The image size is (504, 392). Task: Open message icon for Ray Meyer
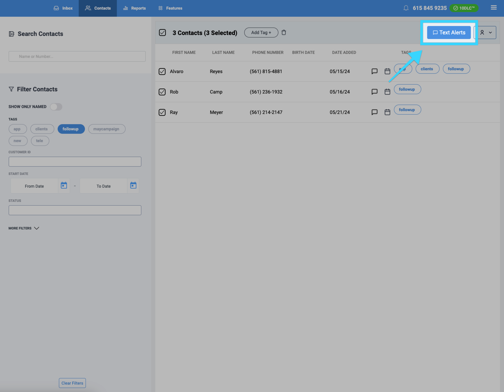click(374, 112)
